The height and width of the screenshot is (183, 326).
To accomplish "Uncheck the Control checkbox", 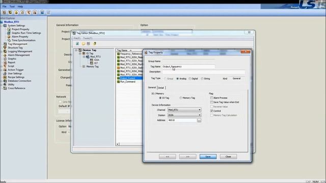I will [x=212, y=111].
